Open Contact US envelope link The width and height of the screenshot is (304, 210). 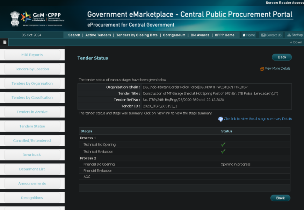pyautogui.click(x=271, y=35)
